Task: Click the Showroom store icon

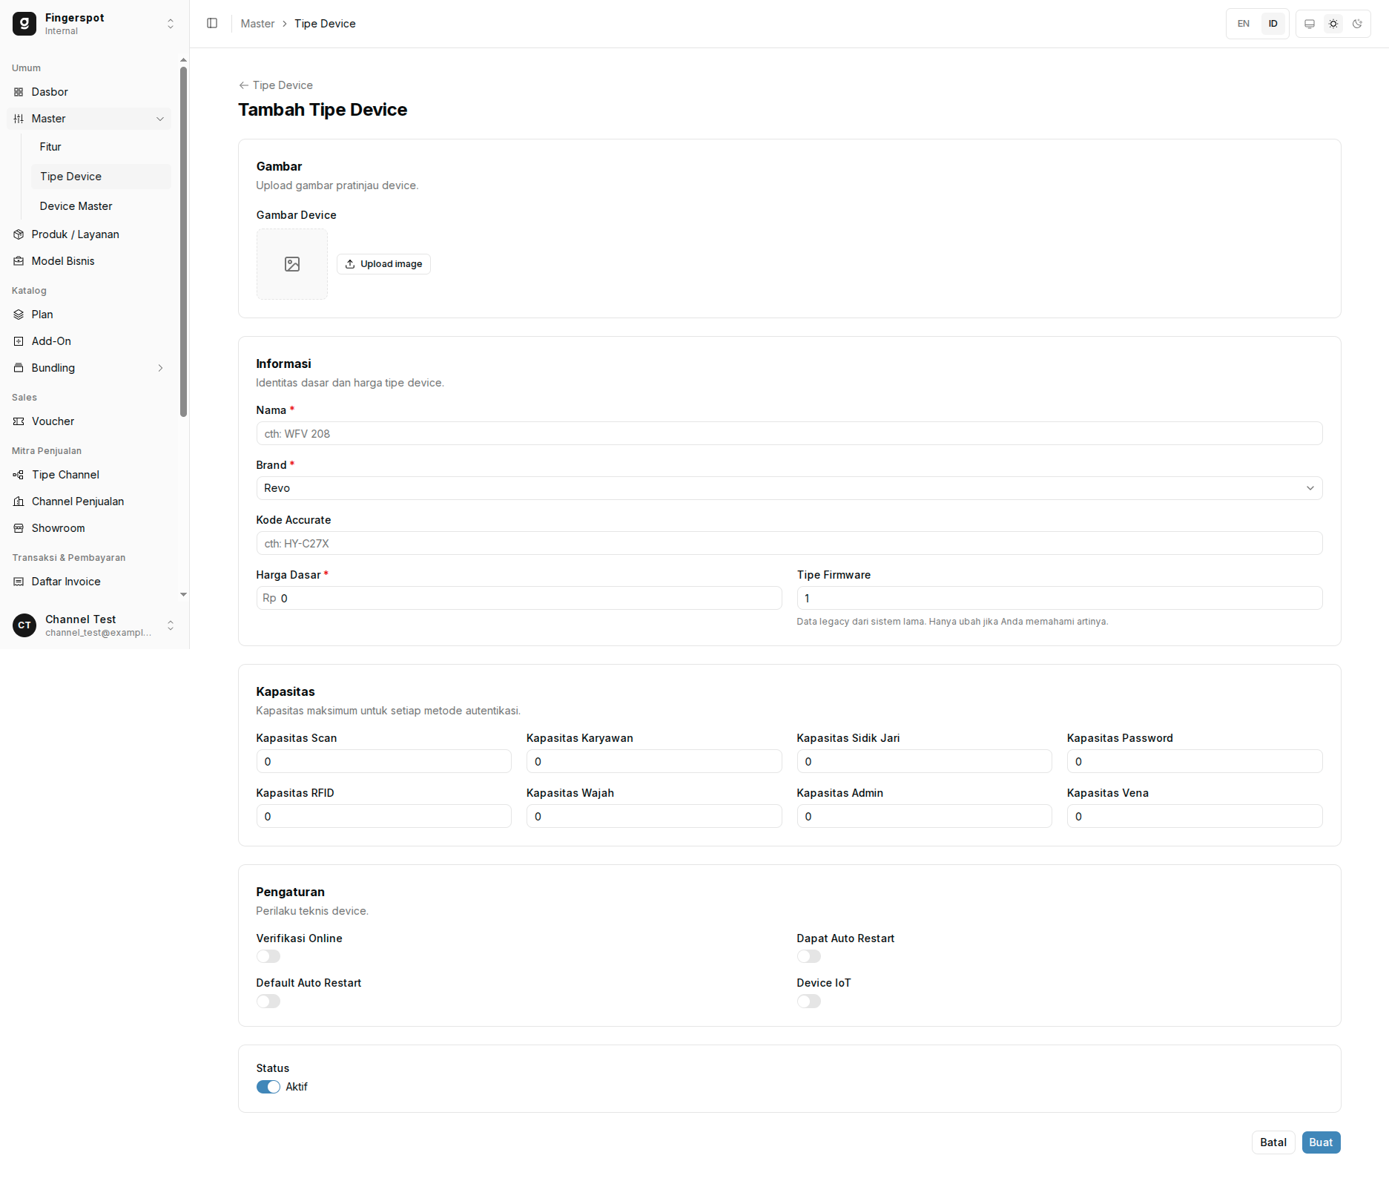Action: coord(19,528)
